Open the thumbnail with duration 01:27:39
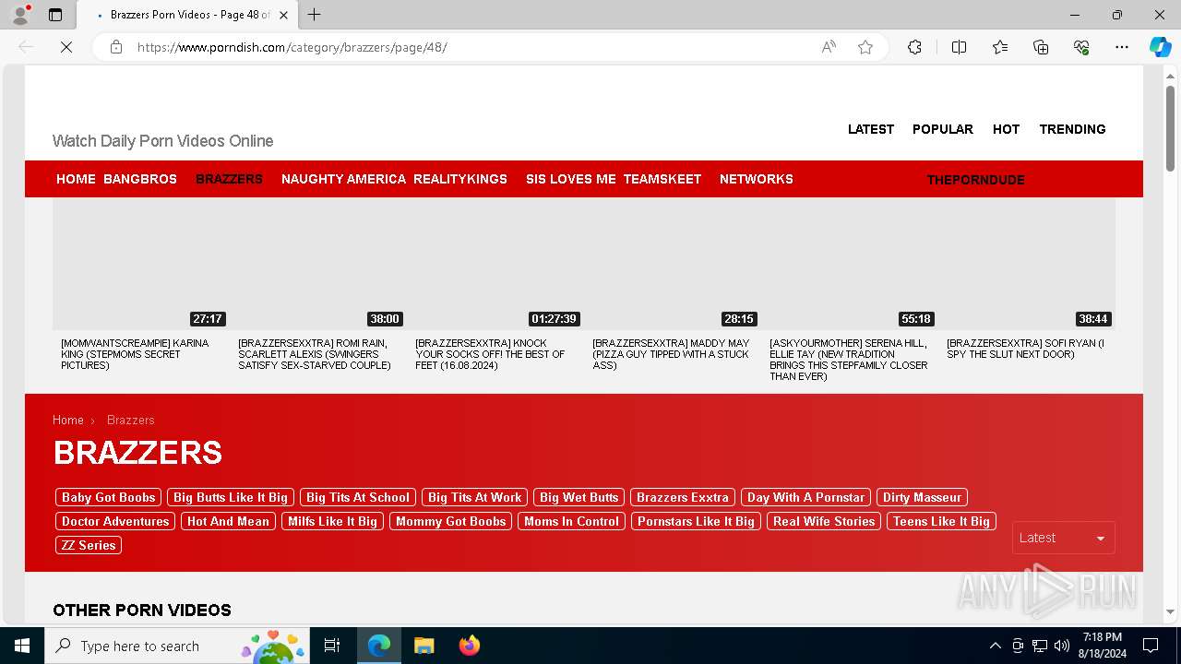The image size is (1181, 664). point(495,264)
